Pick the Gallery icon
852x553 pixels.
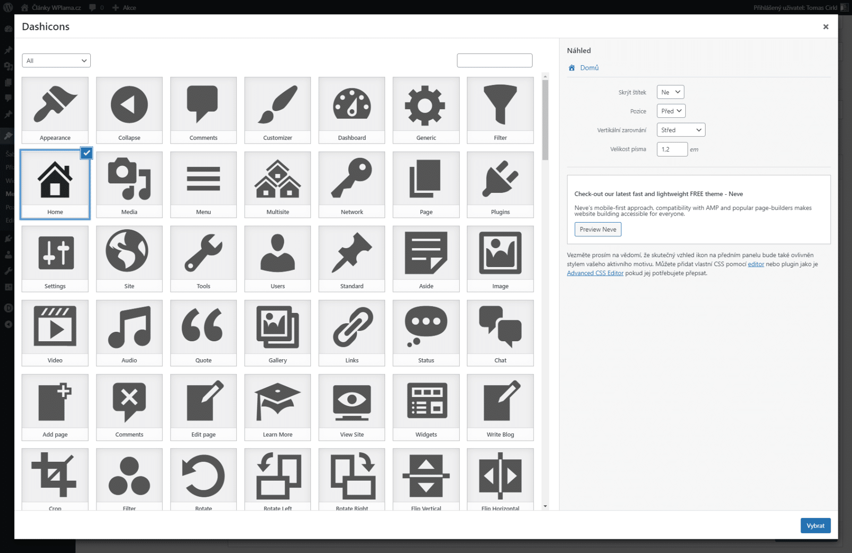(277, 333)
